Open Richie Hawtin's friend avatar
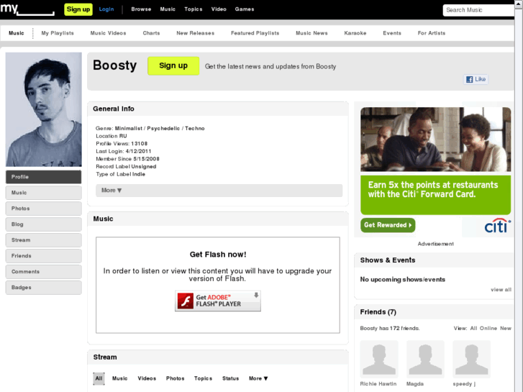 [379, 359]
